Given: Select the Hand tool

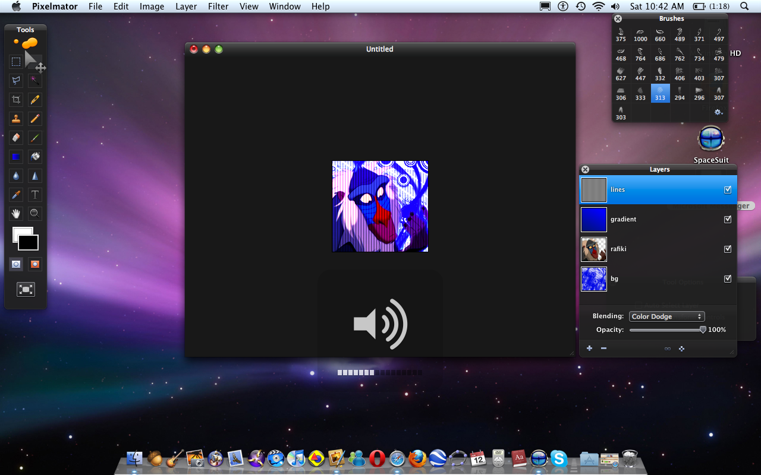Looking at the screenshot, I should pyautogui.click(x=16, y=213).
